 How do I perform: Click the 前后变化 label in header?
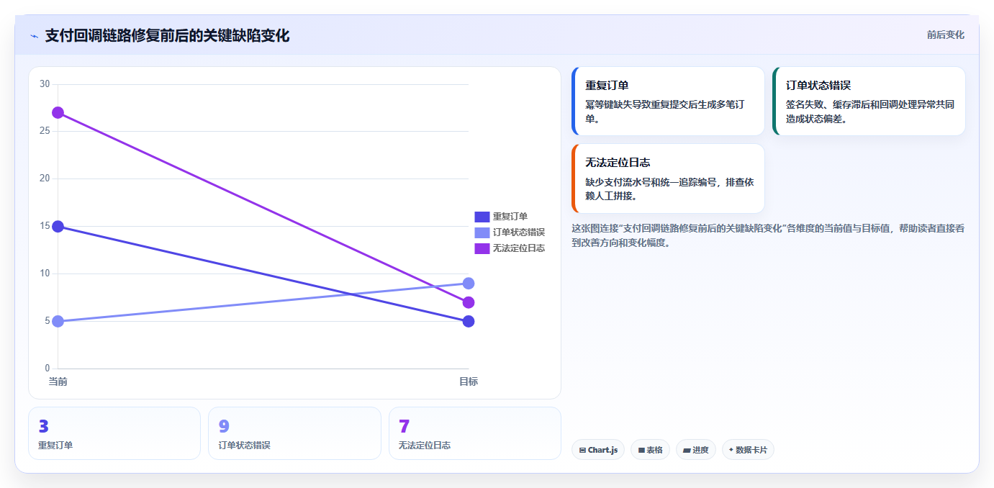pyautogui.click(x=945, y=35)
